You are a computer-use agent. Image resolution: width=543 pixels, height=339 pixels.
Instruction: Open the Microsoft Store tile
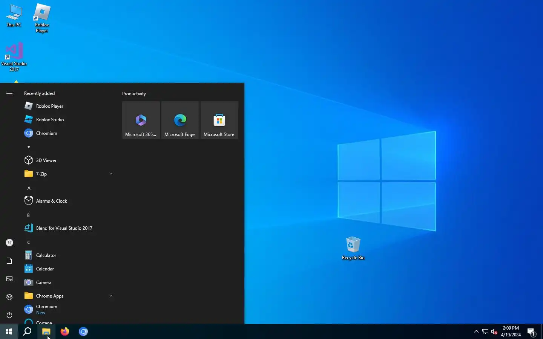coord(219,120)
